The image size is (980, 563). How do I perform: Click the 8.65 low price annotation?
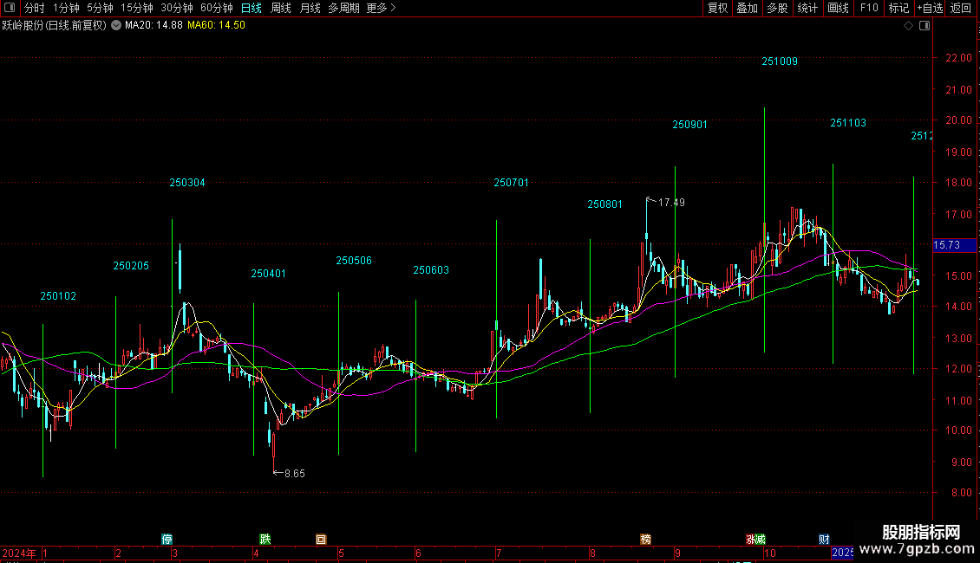click(294, 474)
